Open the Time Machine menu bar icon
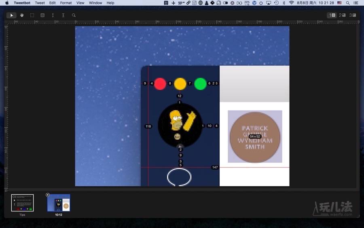 point(276,3)
